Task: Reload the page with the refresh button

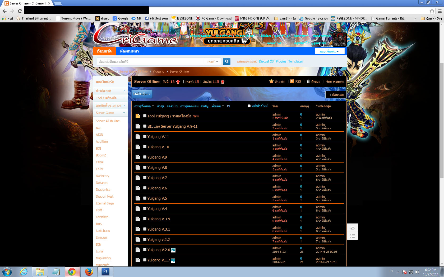Action: (20, 11)
